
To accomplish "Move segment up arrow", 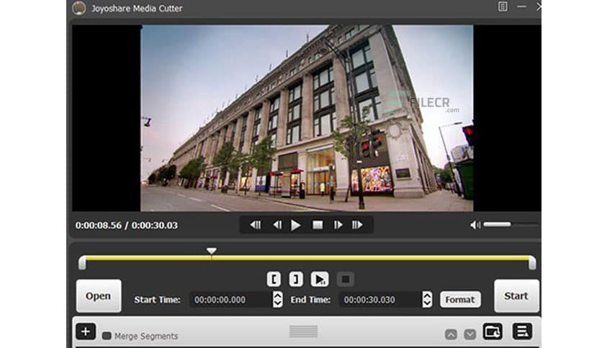I will coord(451,334).
